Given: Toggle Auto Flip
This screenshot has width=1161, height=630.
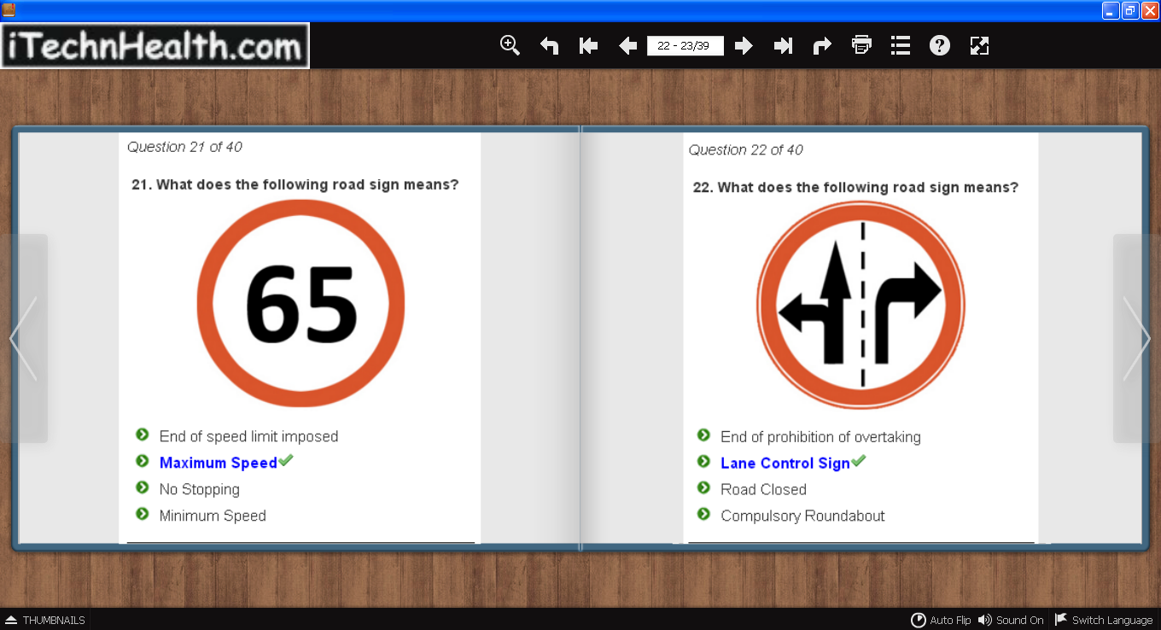Looking at the screenshot, I should [941, 621].
